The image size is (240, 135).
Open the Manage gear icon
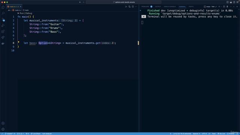(3, 129)
